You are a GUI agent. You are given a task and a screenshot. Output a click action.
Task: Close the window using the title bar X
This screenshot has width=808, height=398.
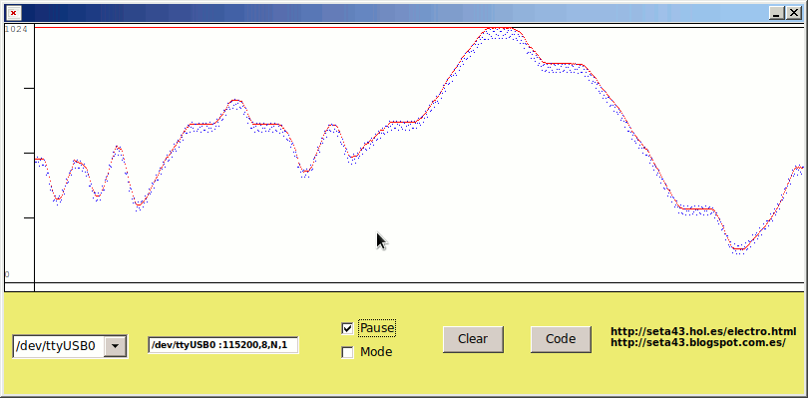coord(794,13)
